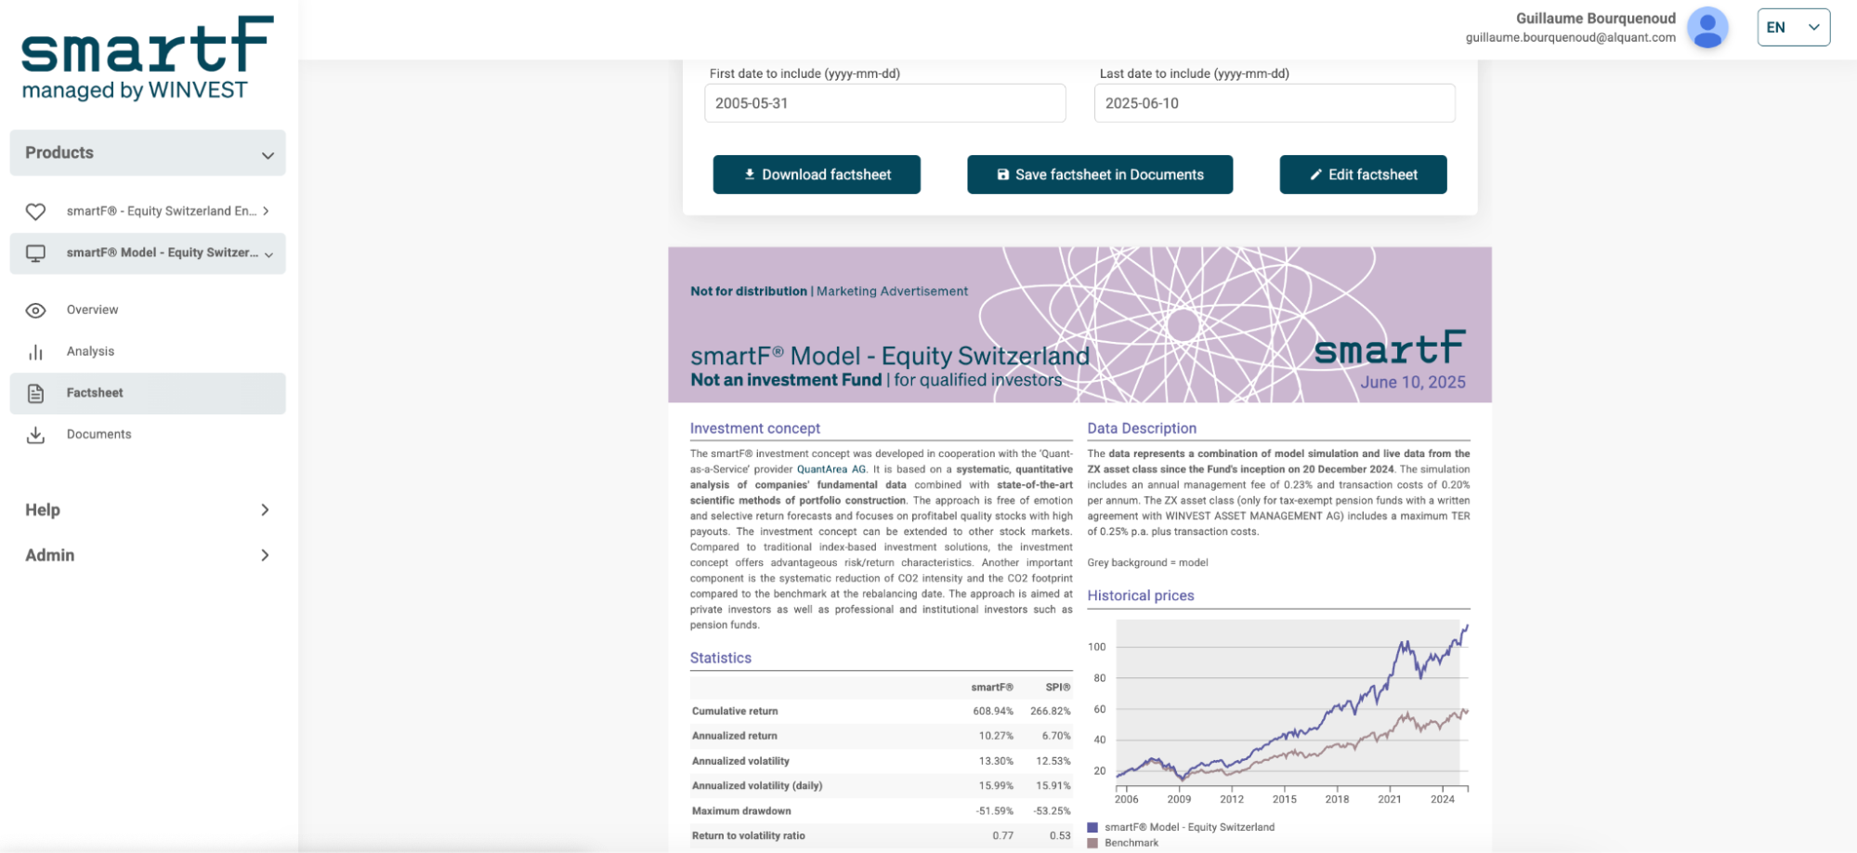Click the Data Description heading
This screenshot has width=1857, height=853.
pos(1142,429)
